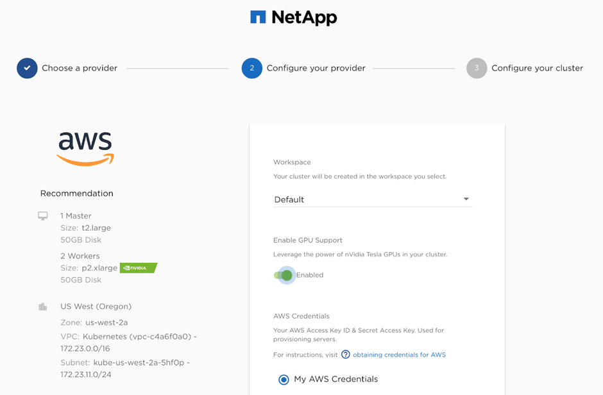
Task: Disable the GPU Support toggle
Action: pyautogui.click(x=284, y=275)
